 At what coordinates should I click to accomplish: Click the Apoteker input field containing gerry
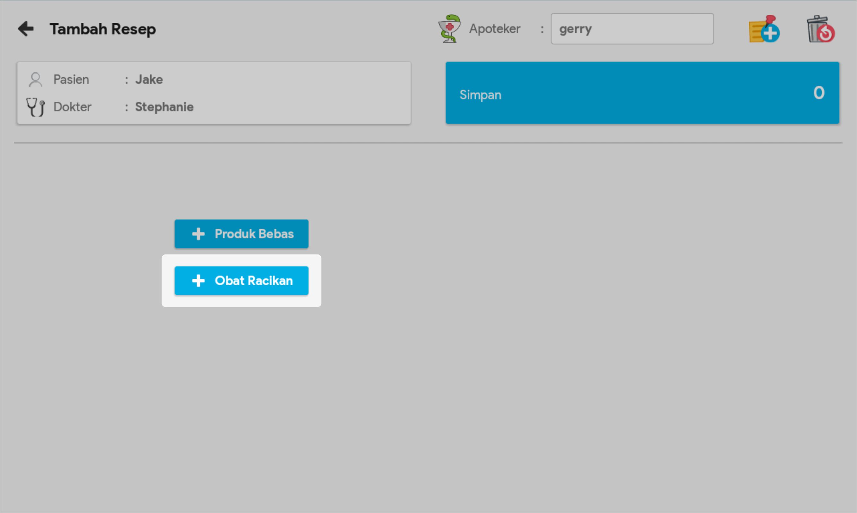coord(632,29)
